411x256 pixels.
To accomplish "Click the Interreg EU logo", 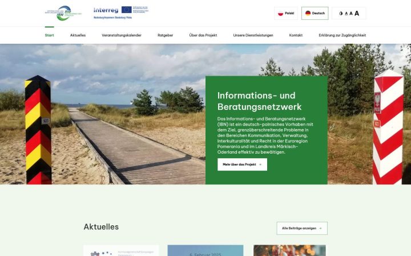I will (121, 13).
